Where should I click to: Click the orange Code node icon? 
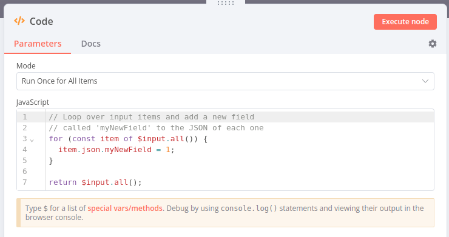pos(19,21)
